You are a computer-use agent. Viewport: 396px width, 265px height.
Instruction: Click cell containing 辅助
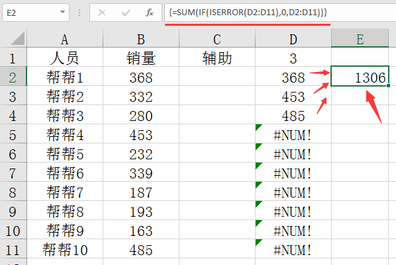217,57
